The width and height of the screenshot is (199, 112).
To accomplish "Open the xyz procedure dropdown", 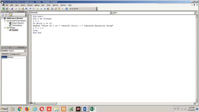I will (195, 12).
